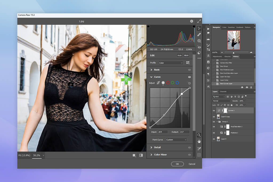
Task: Collapse Group 1 in Layers panel
Action: 217,122
